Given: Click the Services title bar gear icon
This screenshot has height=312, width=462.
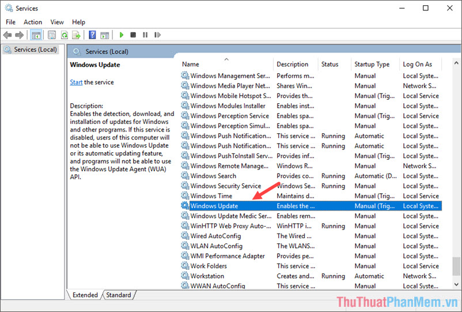Looking at the screenshot, I should (x=9, y=8).
